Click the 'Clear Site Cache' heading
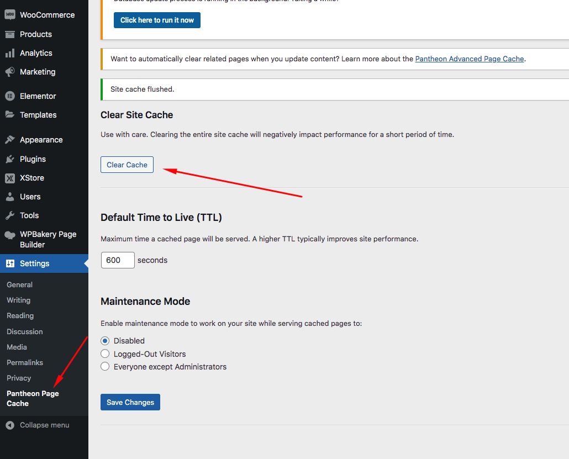 137,115
